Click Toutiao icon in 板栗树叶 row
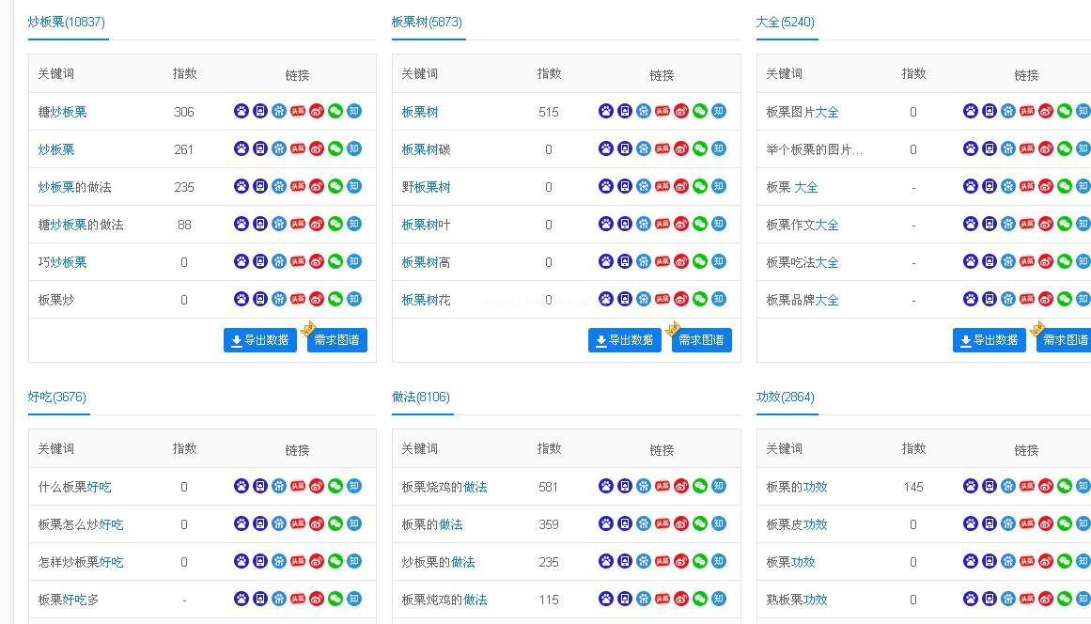Viewport: 1091px width, 624px height. (662, 224)
